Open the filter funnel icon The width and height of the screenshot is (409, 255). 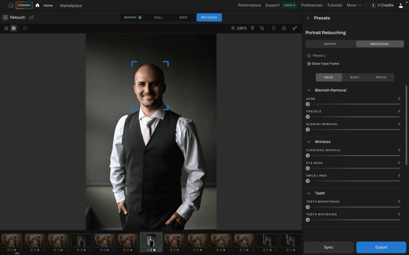point(252,28)
